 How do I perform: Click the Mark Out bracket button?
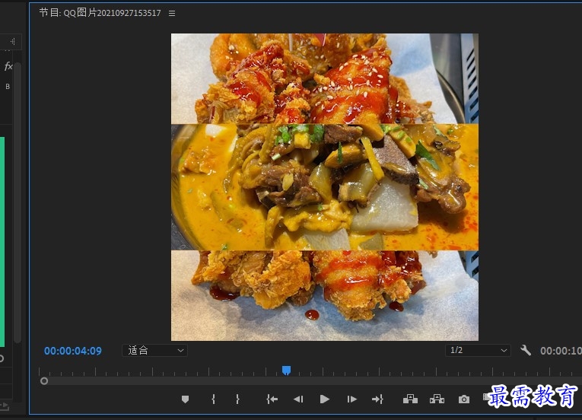coord(237,399)
